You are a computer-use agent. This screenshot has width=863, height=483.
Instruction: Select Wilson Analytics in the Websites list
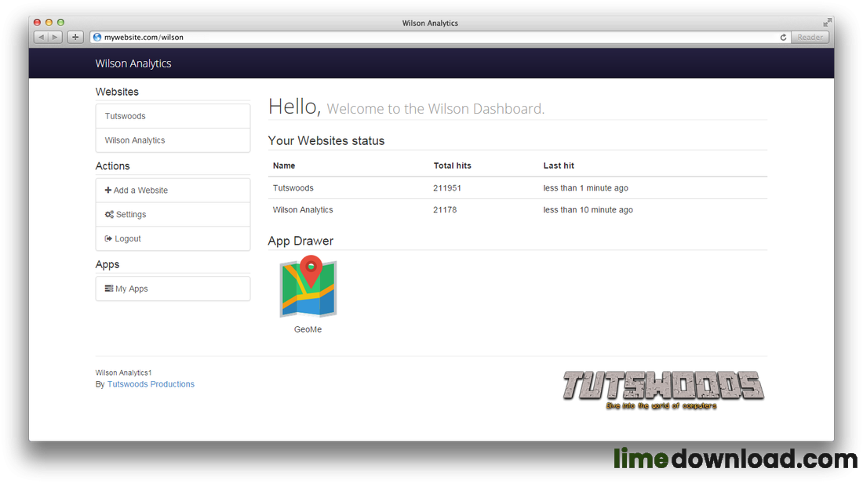(x=173, y=140)
